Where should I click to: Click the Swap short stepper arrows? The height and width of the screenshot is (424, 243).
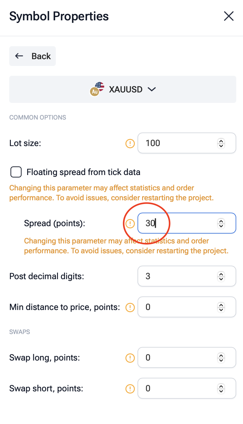coord(221,389)
